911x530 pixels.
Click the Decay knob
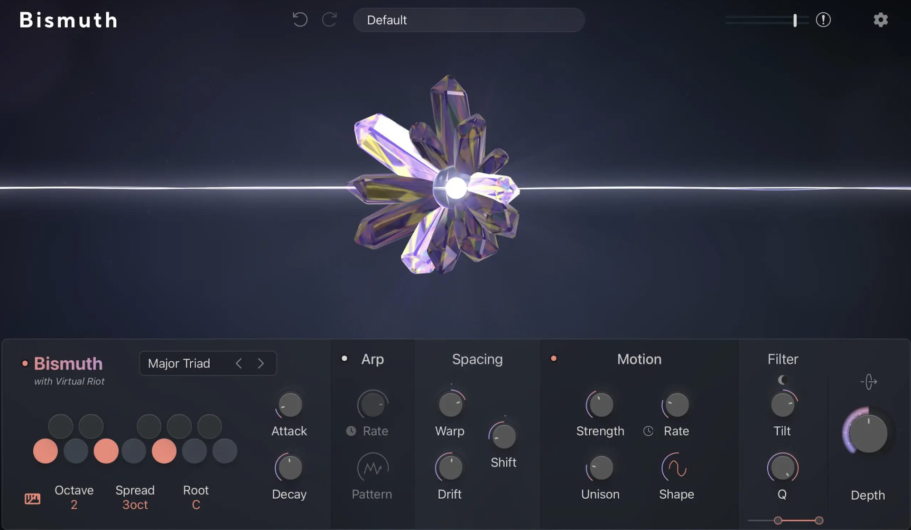[x=289, y=468]
